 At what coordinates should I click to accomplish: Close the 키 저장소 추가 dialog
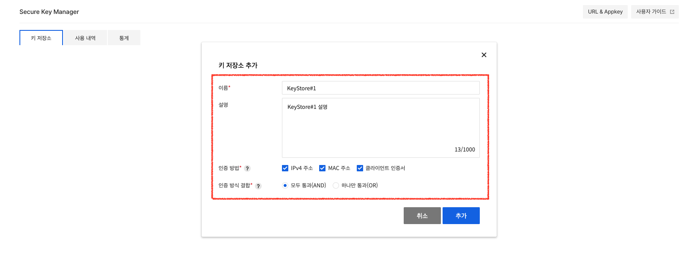pos(484,55)
